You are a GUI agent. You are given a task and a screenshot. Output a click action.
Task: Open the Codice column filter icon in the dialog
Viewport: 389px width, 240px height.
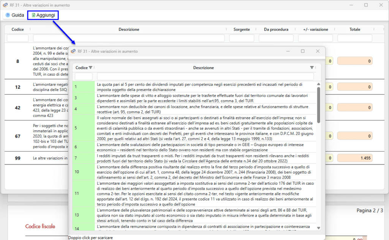90,67
